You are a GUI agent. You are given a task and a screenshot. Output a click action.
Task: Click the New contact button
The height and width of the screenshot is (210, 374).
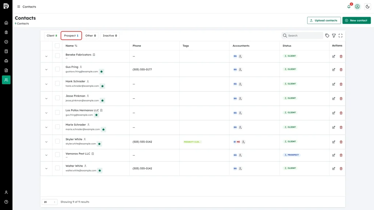coord(356,20)
